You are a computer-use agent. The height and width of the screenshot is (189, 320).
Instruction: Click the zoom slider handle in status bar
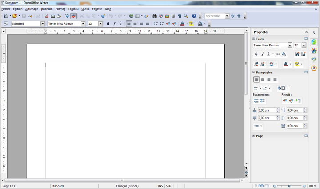289,186
